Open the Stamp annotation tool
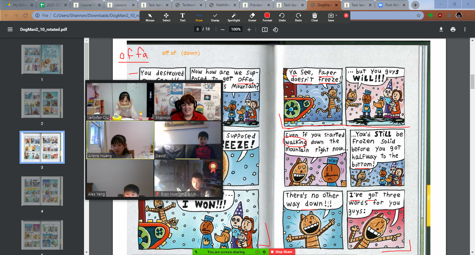 point(215,17)
